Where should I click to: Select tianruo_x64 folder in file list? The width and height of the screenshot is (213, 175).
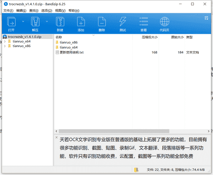click(68, 47)
